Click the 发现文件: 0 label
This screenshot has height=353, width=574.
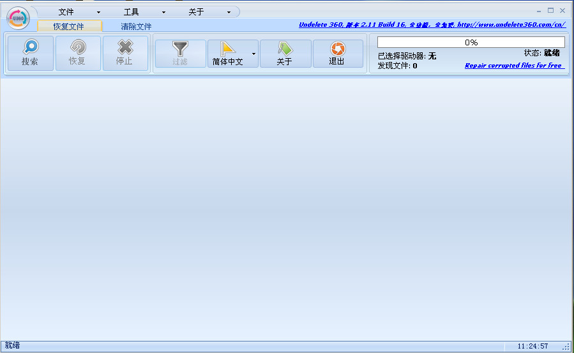point(398,66)
